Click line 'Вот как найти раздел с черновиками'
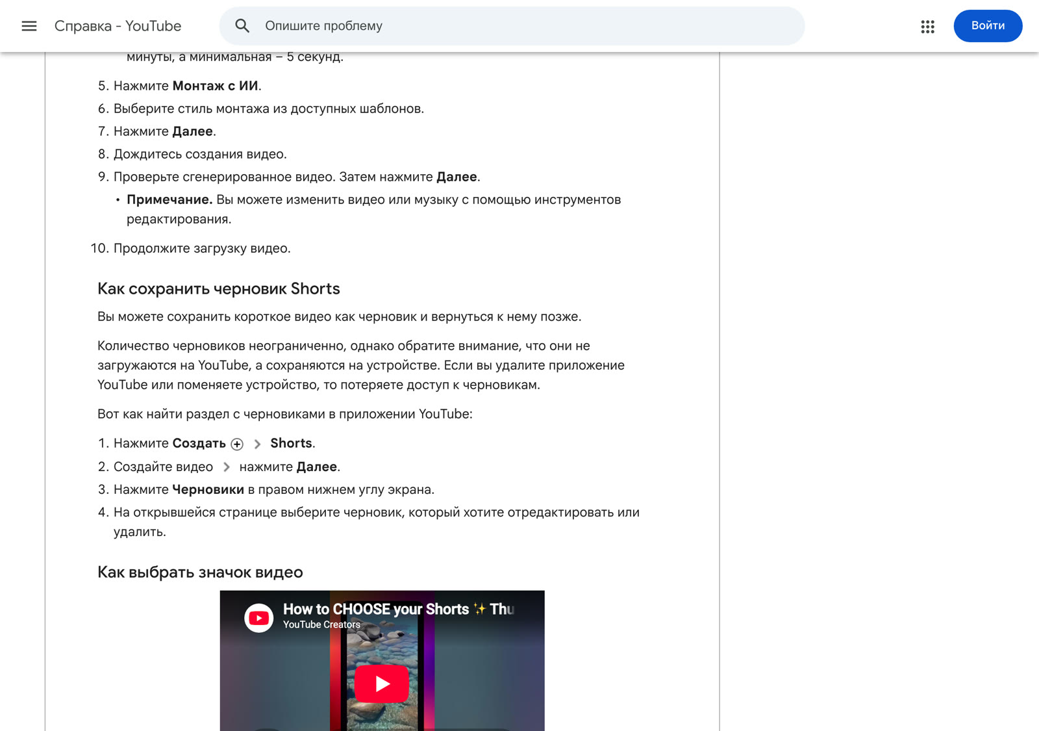Viewport: 1039px width, 731px height. tap(285, 414)
